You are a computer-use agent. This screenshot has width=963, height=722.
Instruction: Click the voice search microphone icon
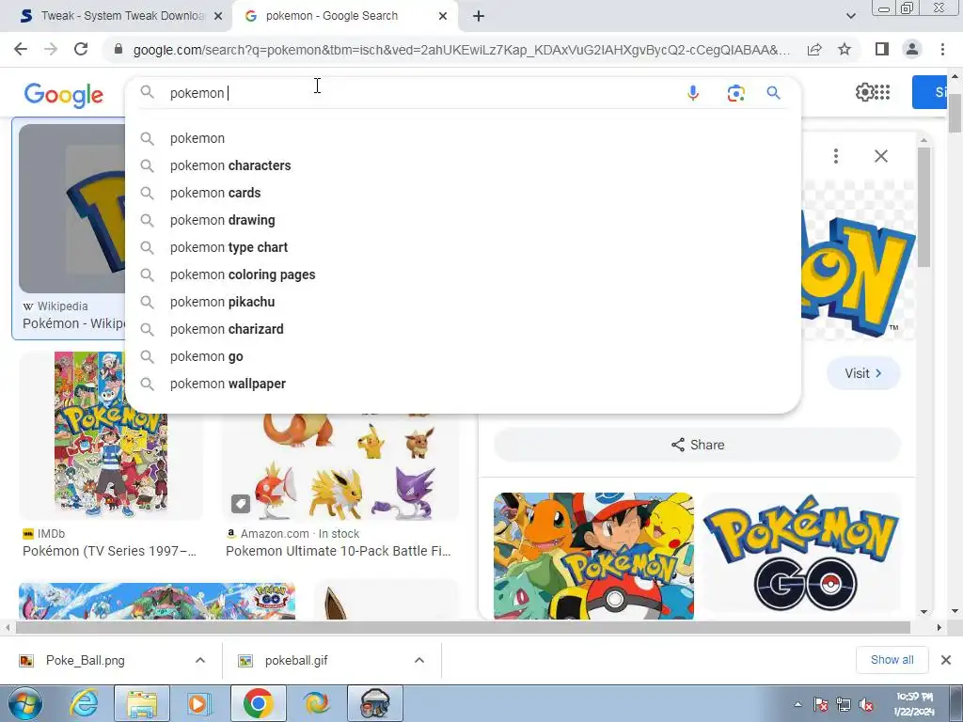[693, 93]
